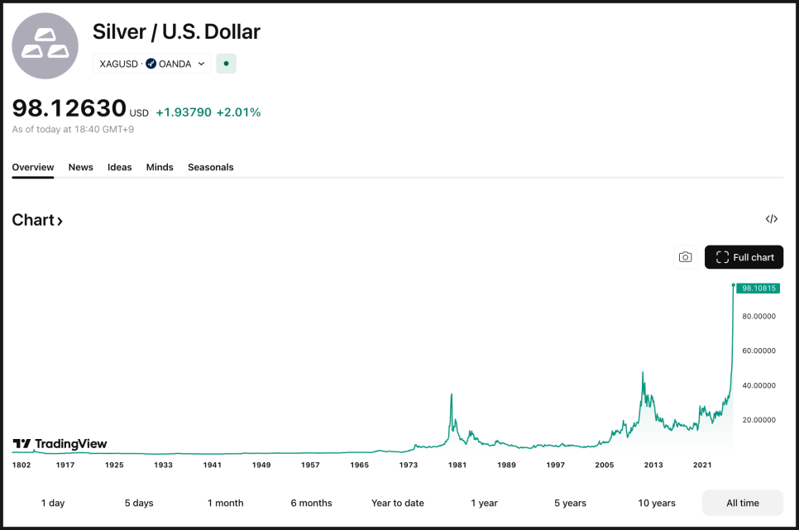Set chart range to 5 years

pyautogui.click(x=570, y=503)
